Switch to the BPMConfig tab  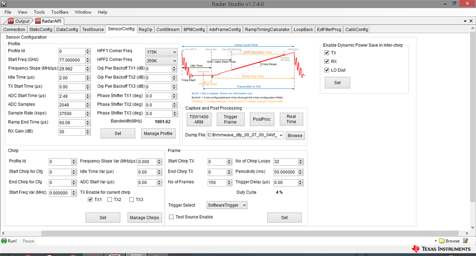point(194,29)
